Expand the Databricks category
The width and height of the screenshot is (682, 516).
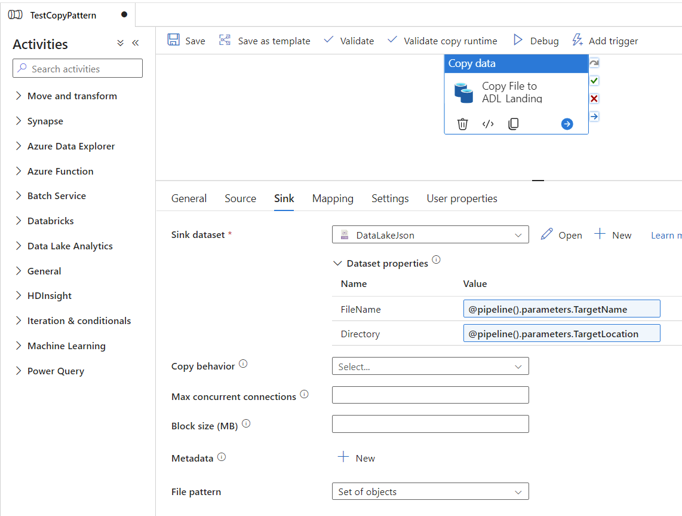[x=19, y=221]
